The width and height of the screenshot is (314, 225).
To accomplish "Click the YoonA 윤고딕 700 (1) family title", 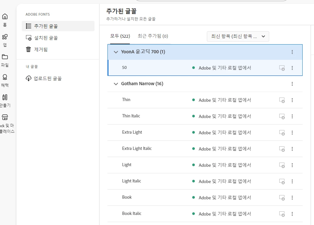I will pos(143,52).
